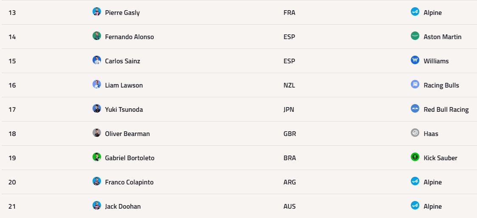Click Pierre Gasly's driver avatar
This screenshot has width=477, height=218.
(97, 11)
